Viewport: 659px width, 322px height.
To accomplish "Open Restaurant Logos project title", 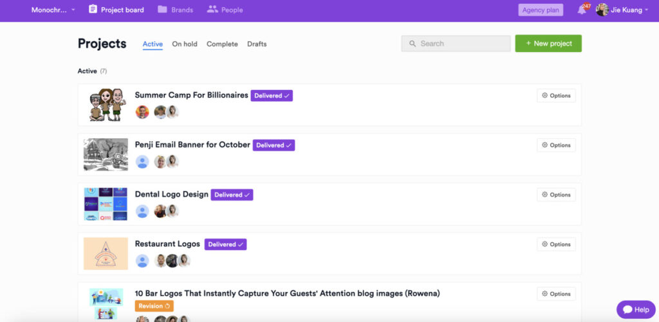I will point(167,244).
